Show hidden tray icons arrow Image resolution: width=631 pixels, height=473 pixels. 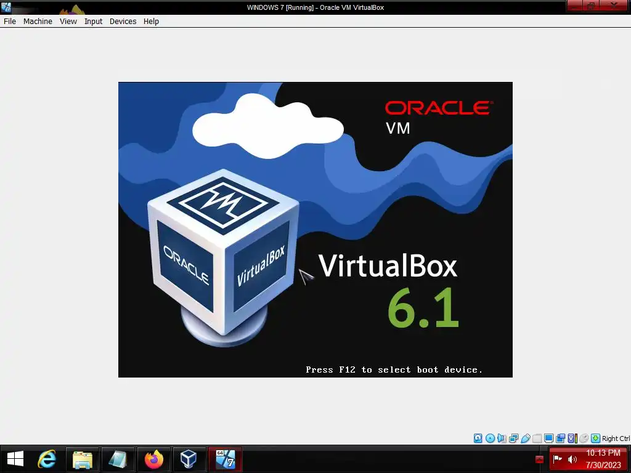pyautogui.click(x=540, y=459)
